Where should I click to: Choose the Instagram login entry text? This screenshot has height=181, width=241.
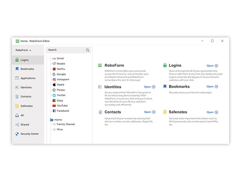point(63,79)
